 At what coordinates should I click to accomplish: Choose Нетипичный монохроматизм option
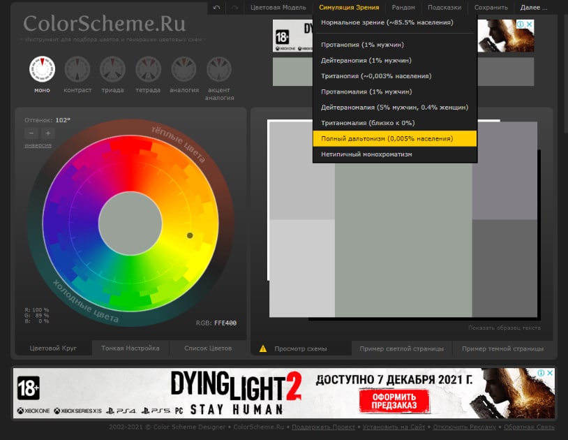(x=395, y=154)
